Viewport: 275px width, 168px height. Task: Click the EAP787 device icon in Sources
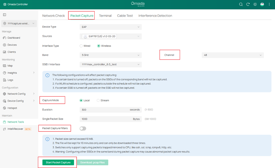pos(85,36)
